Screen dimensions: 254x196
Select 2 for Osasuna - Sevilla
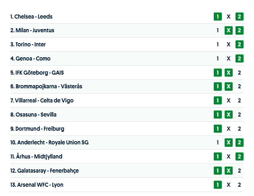[240, 115]
